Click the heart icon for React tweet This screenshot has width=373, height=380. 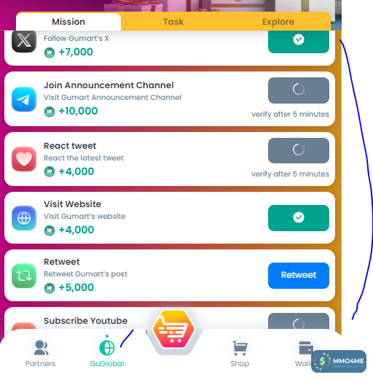pos(24,159)
